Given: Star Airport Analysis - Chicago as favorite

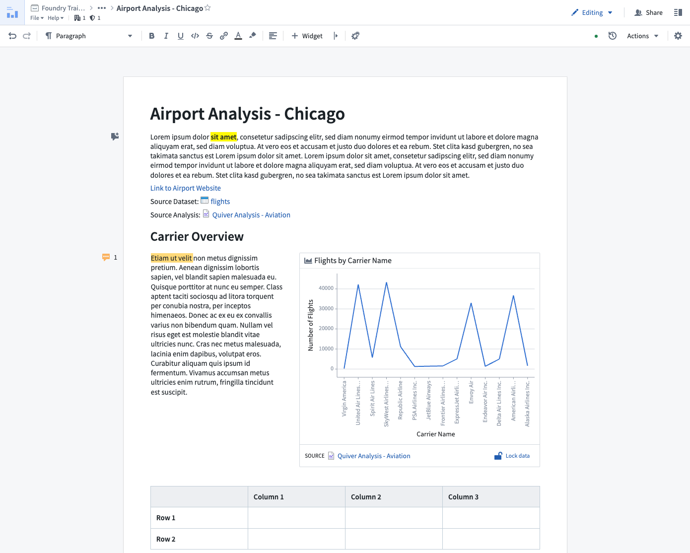Looking at the screenshot, I should click(x=208, y=8).
